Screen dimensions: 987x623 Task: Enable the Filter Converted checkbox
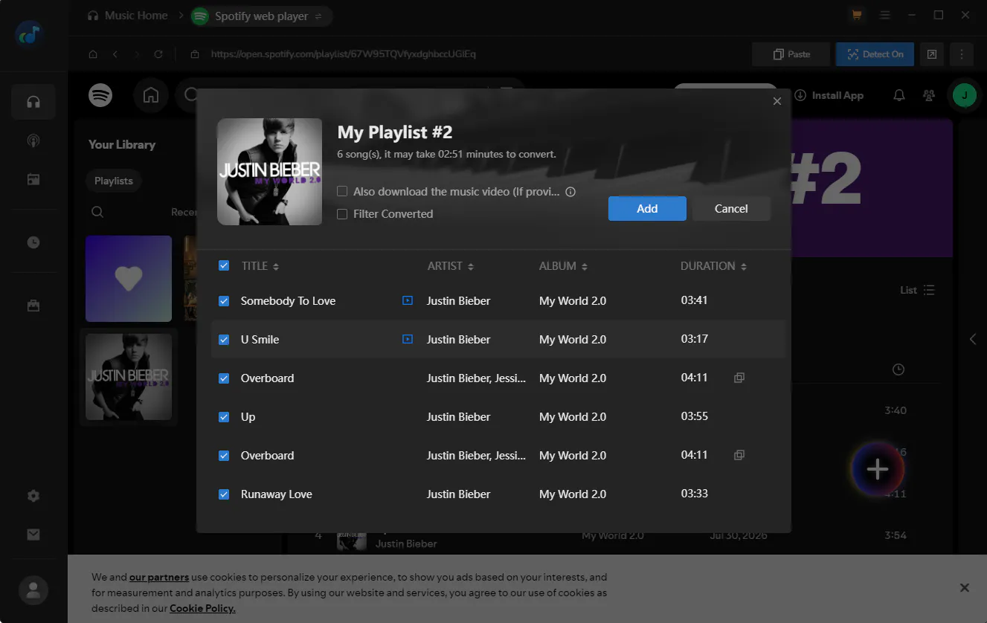342,214
